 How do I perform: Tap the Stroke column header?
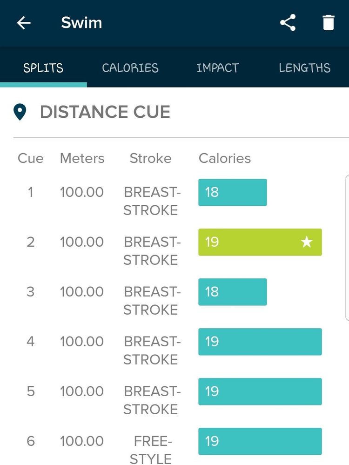click(150, 158)
